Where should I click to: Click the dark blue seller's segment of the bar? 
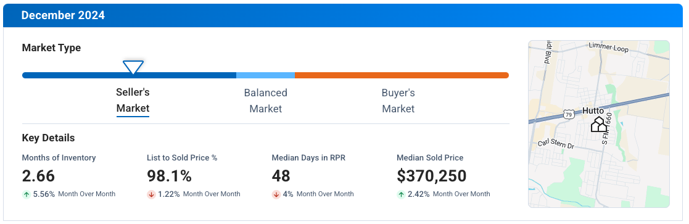click(129, 75)
